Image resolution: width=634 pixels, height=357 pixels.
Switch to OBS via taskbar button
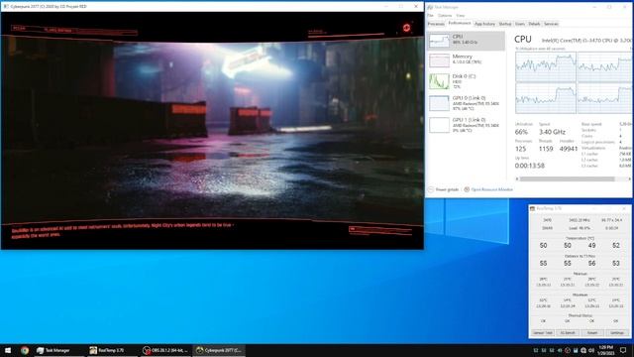coord(165,350)
